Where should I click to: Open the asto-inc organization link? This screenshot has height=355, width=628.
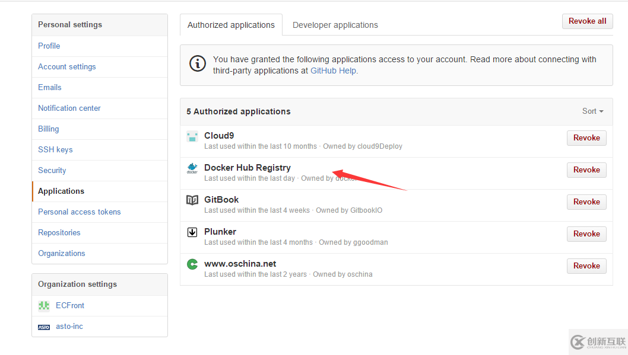(69, 327)
